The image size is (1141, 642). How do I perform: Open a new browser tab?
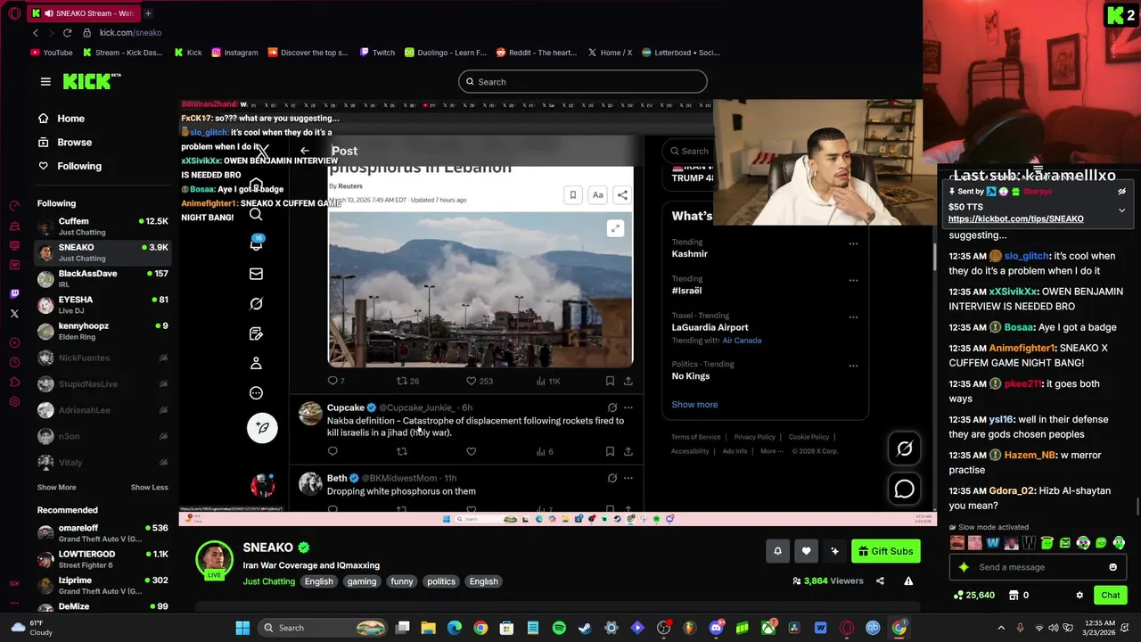148,13
